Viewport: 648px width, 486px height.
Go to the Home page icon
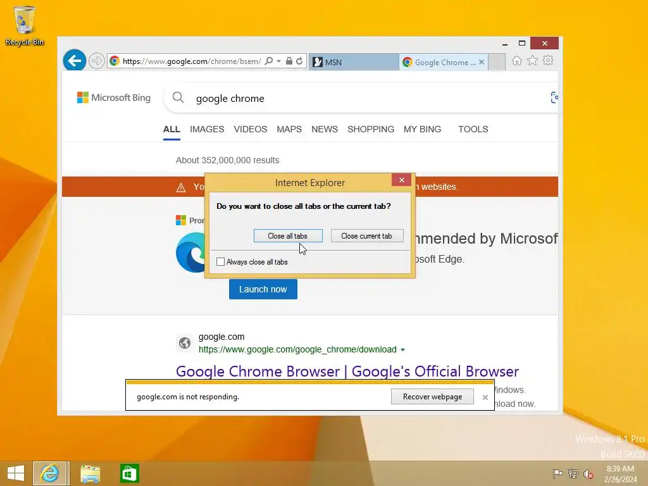(516, 61)
